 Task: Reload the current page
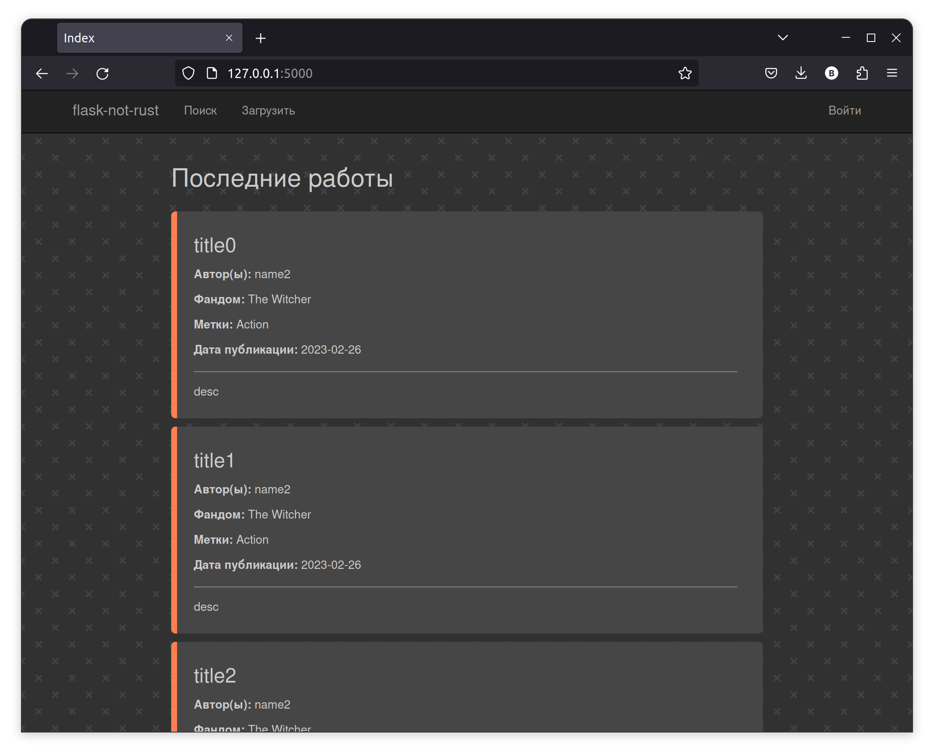[102, 73]
